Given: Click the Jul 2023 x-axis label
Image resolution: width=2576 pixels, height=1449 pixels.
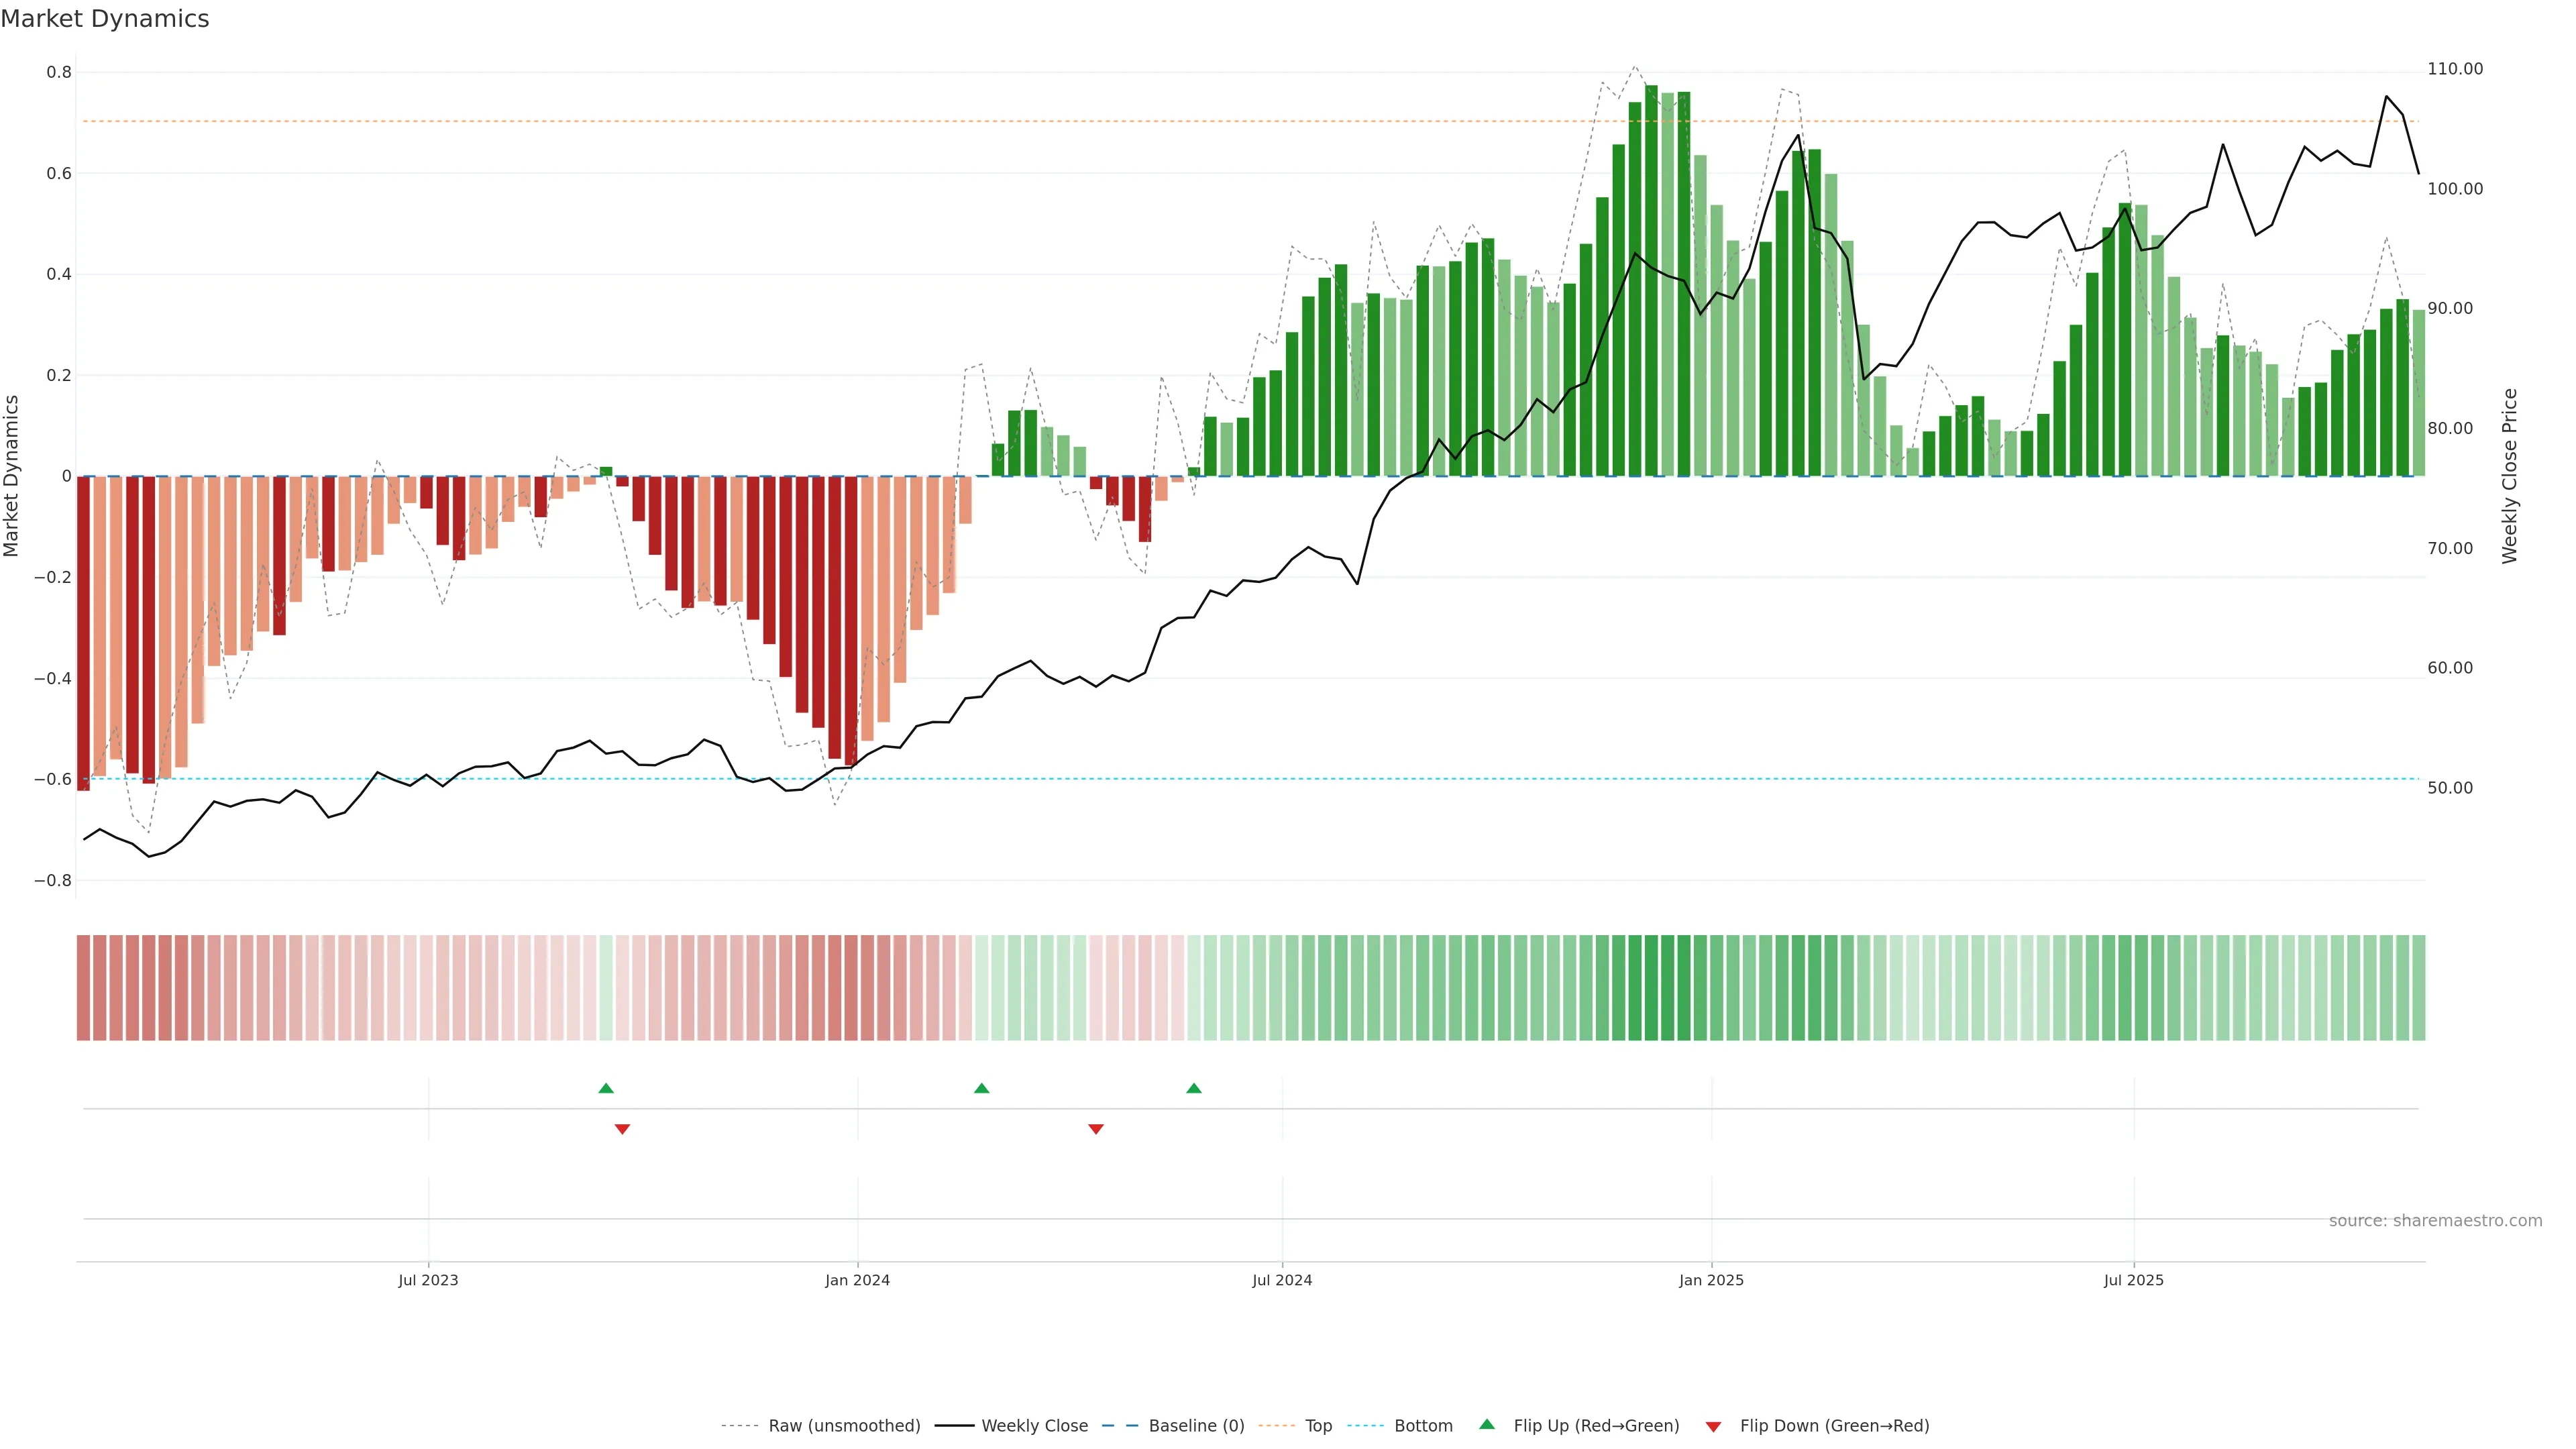Looking at the screenshot, I should tap(428, 1280).
